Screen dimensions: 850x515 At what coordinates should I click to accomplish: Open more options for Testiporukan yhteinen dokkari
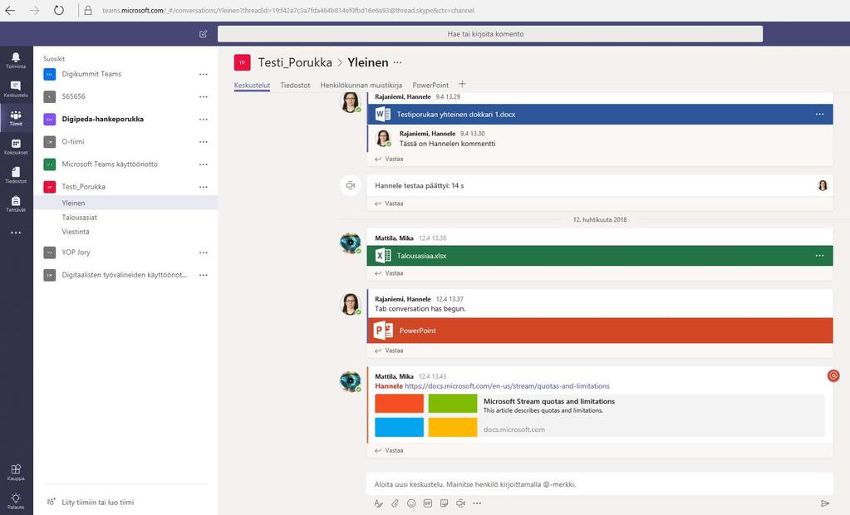tap(819, 115)
